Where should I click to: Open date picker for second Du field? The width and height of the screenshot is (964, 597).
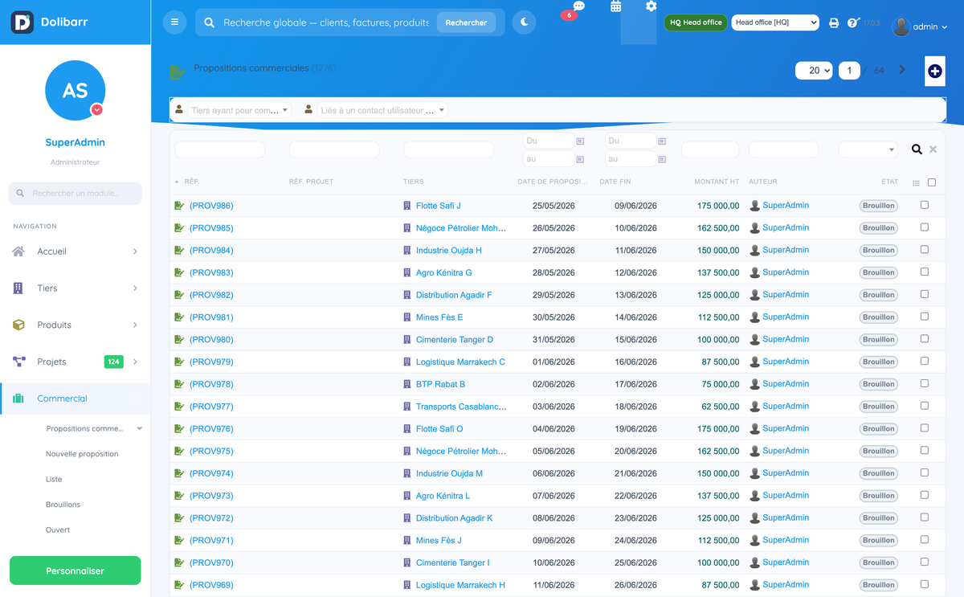[662, 141]
